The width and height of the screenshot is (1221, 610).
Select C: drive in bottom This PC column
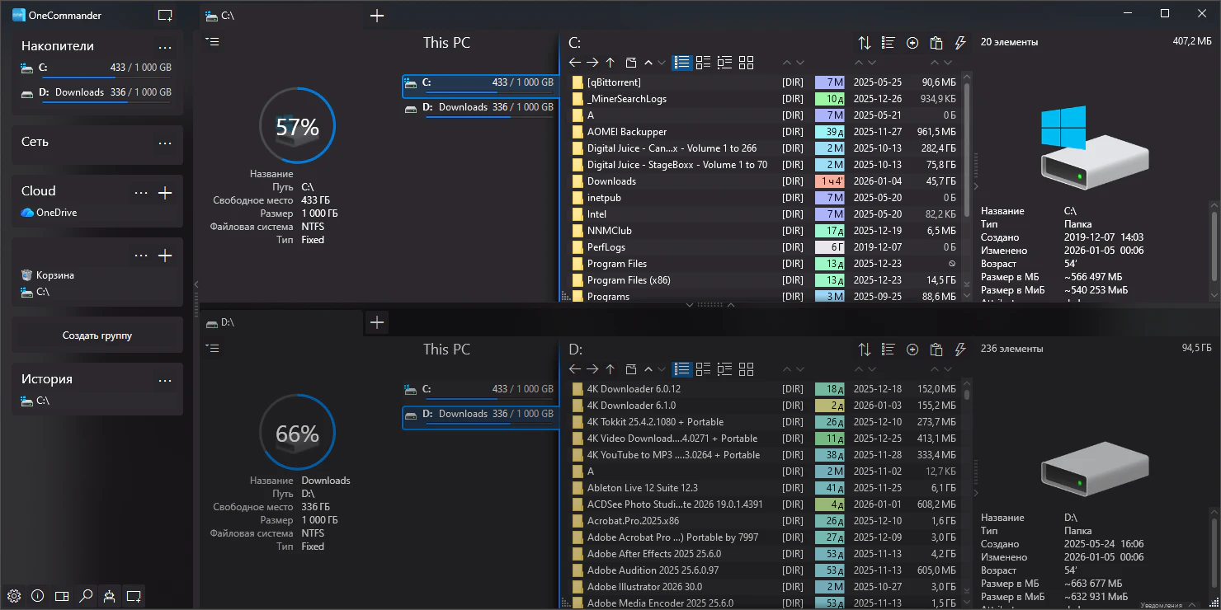tap(479, 389)
